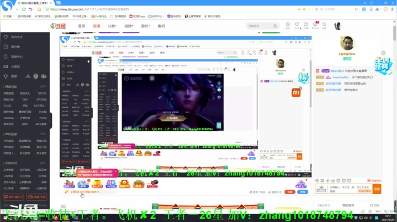Follow the streamer with the green button under avatar
This screenshot has width=397, height=222.
coord(347,59)
